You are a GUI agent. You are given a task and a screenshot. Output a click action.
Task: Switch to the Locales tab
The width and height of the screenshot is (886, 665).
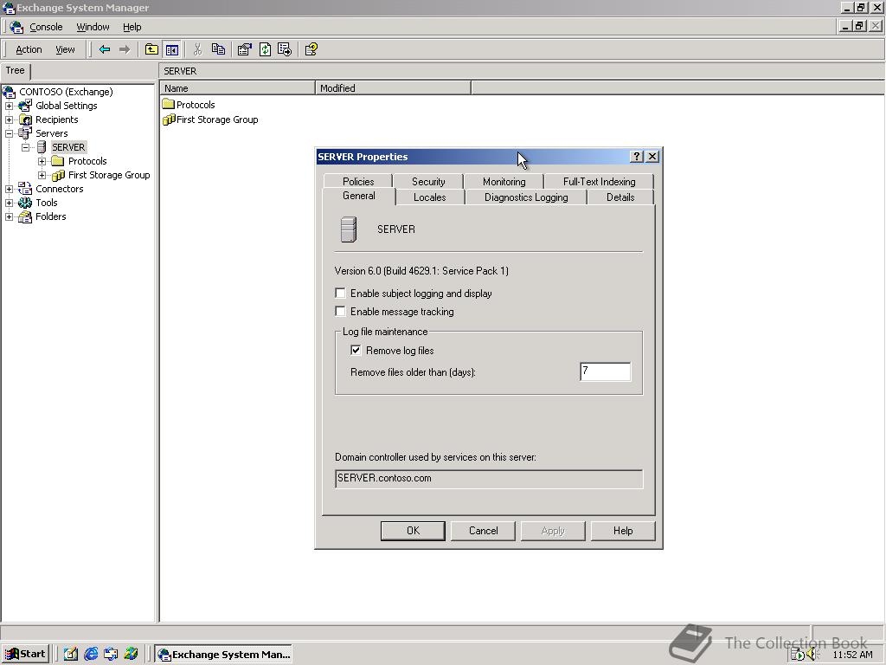point(429,197)
